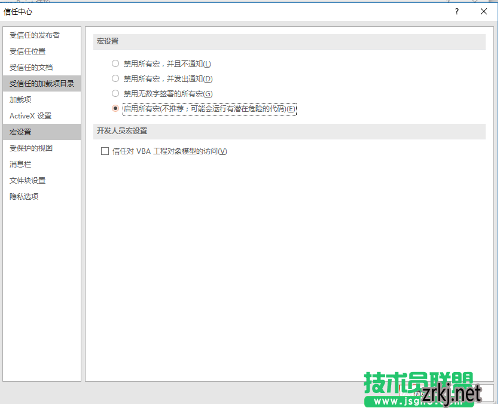Open the 受保护的视图 category
Viewport: 500px width, 411px height.
(x=42, y=148)
